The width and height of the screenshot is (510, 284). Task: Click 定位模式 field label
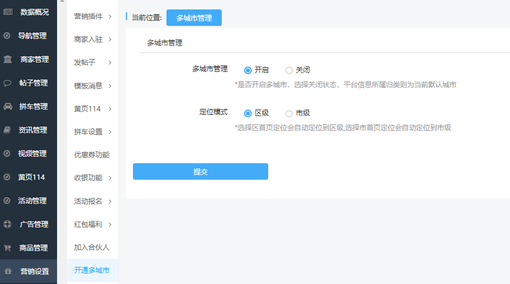pos(214,112)
